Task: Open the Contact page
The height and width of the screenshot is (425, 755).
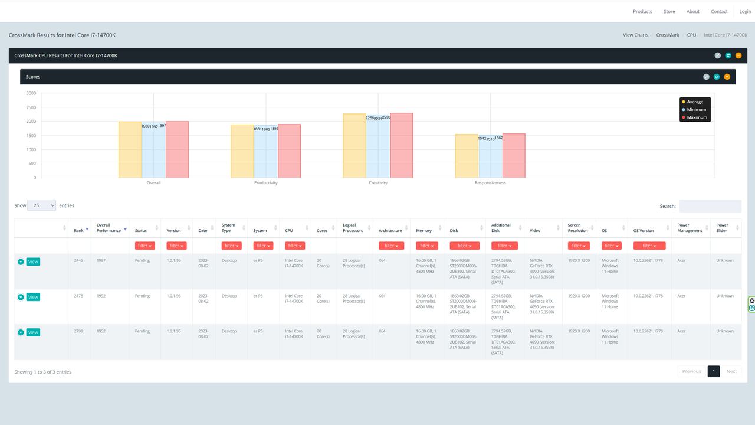Action: click(x=719, y=11)
